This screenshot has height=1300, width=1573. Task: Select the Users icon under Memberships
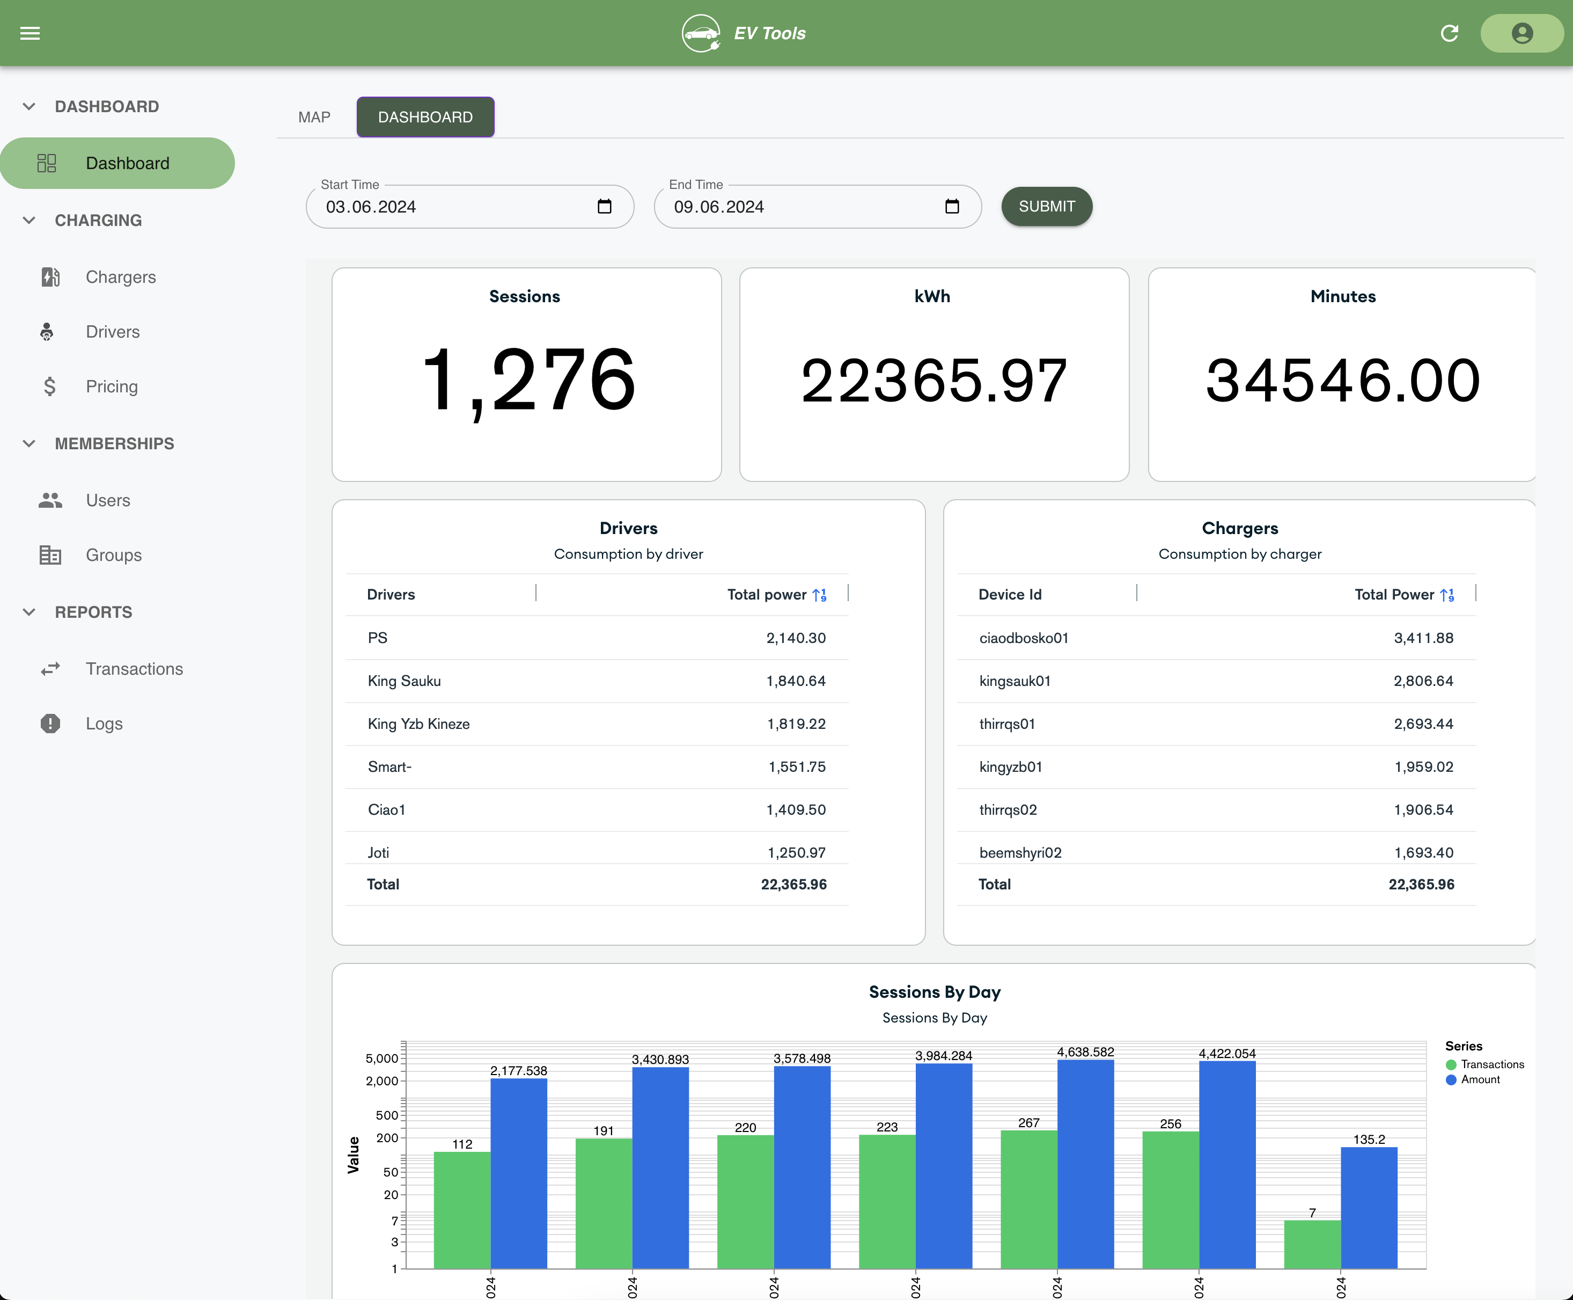[x=49, y=500]
